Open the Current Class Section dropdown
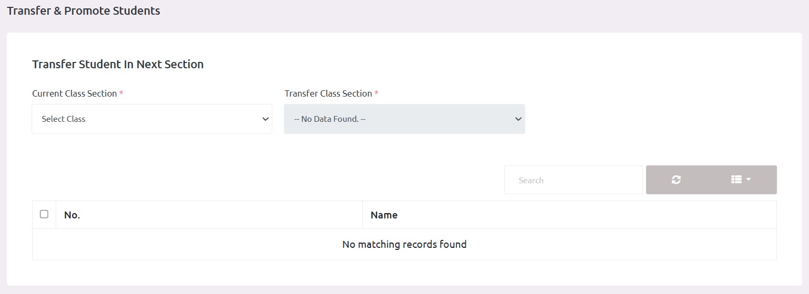Screen dimensions: 809x294 click(152, 119)
